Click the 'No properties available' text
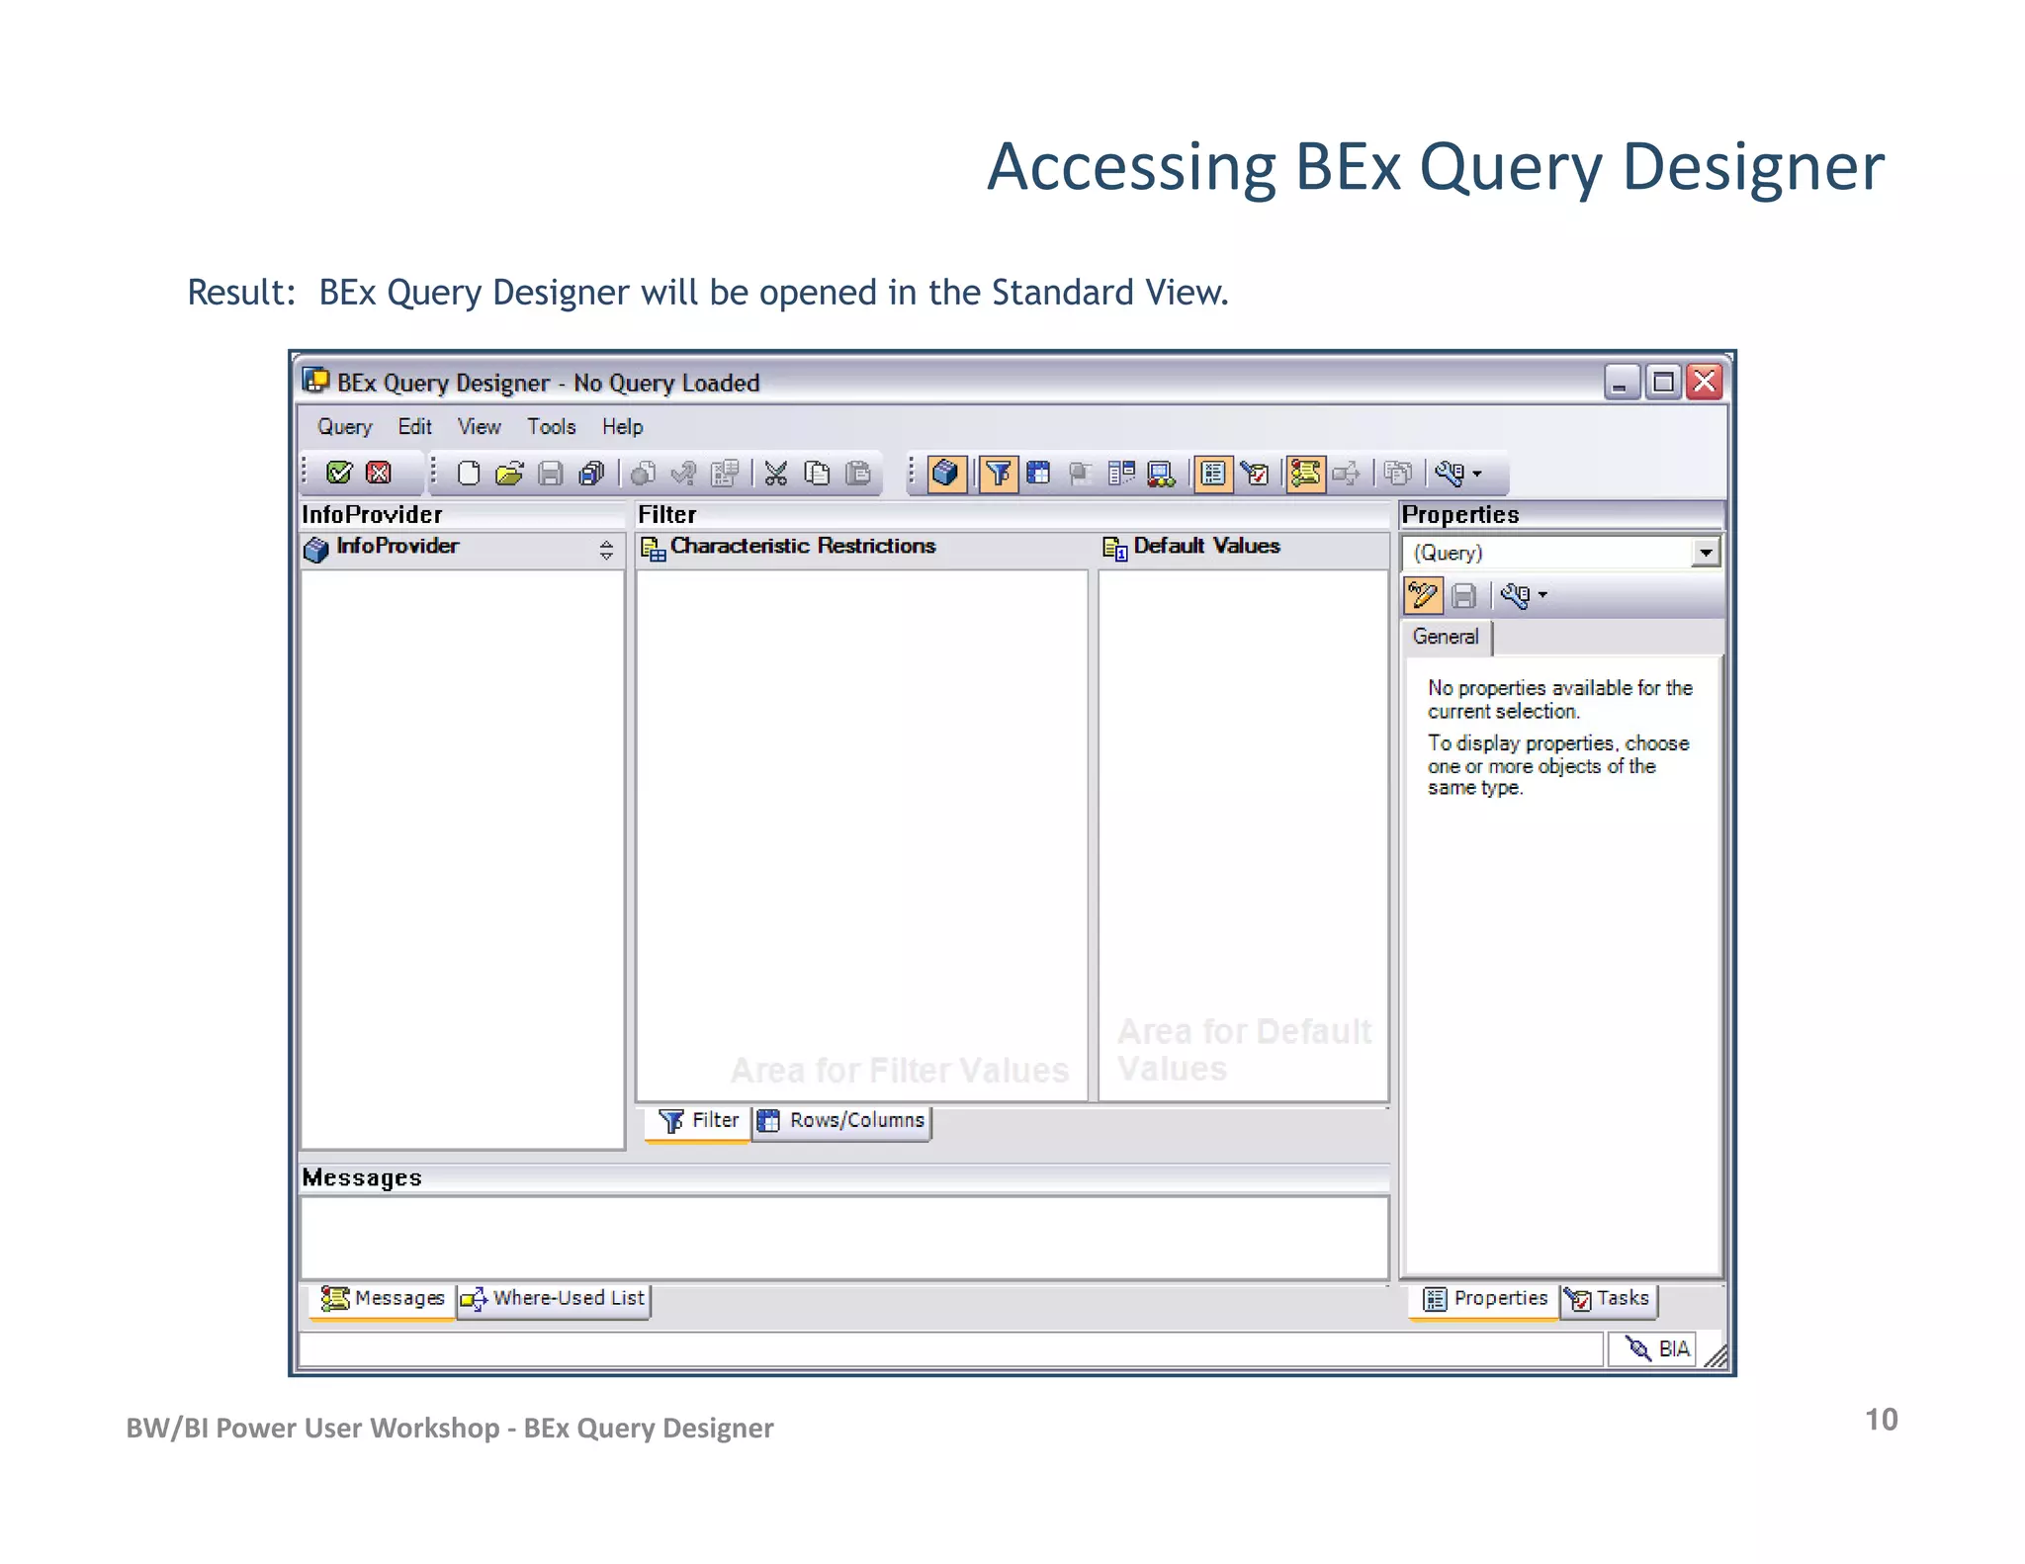This screenshot has width=2025, height=1564. (1559, 700)
